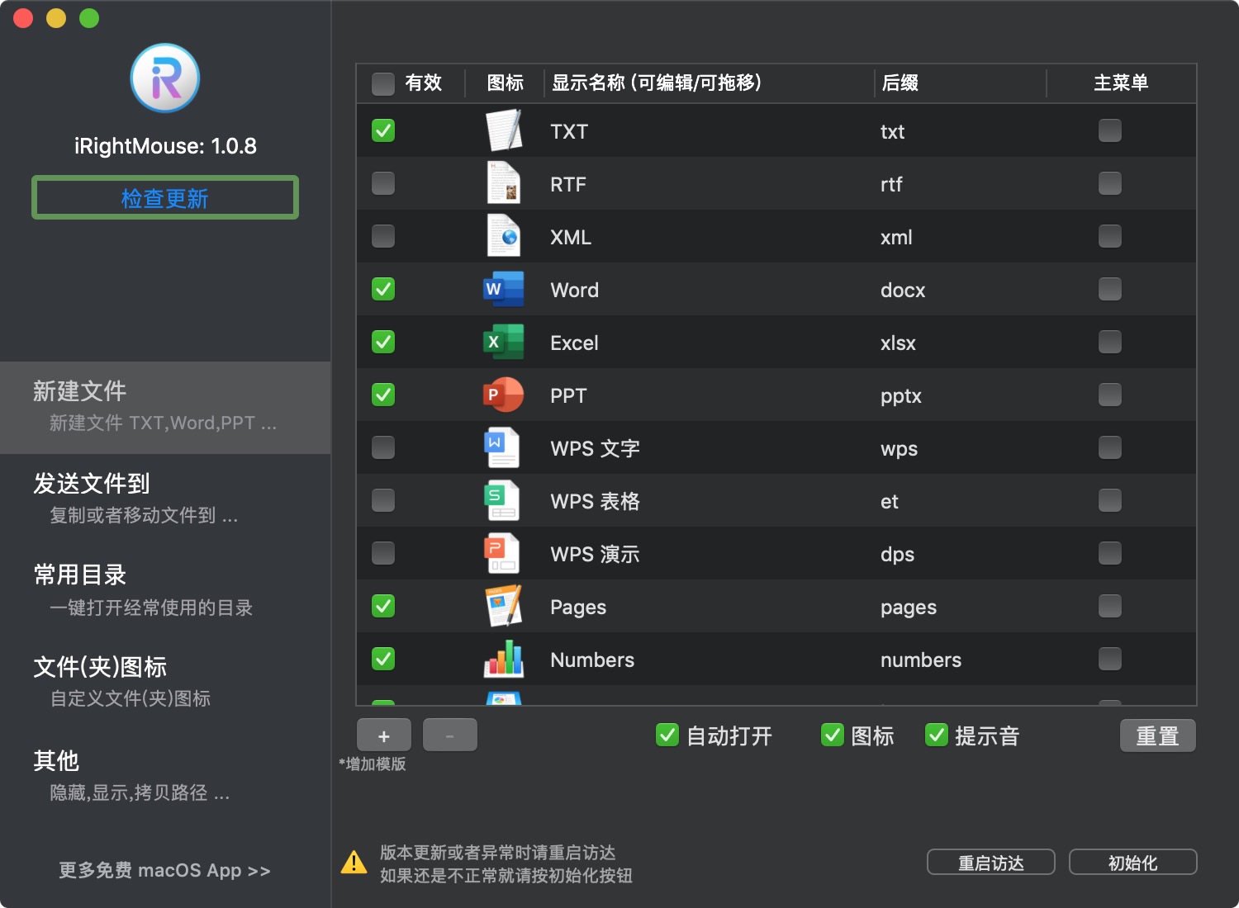Image resolution: width=1239 pixels, height=908 pixels.
Task: Click the WPS 表格 icon
Action: click(x=502, y=500)
